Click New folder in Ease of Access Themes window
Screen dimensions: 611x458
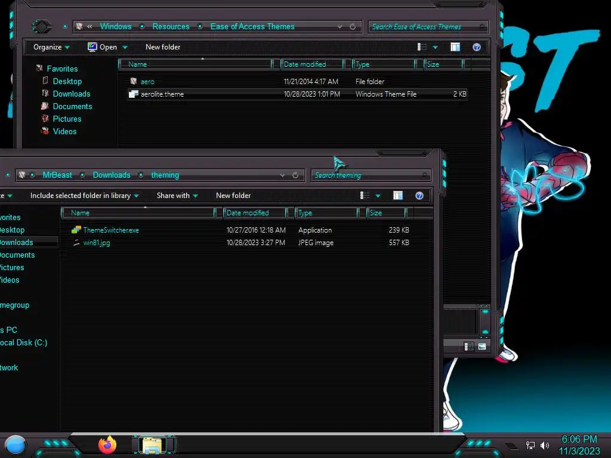coord(163,47)
